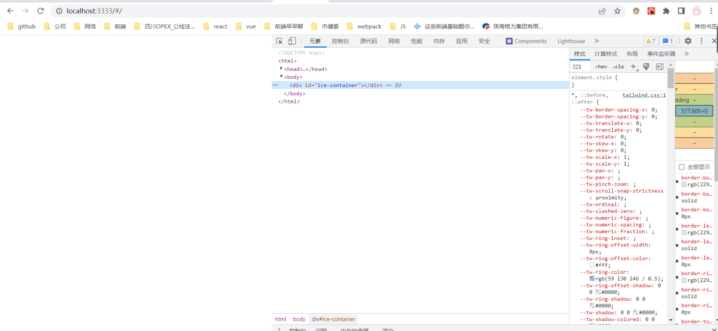718x331 pixels.
Task: Select div#ice-container breadcrumb
Action: pyautogui.click(x=334, y=319)
